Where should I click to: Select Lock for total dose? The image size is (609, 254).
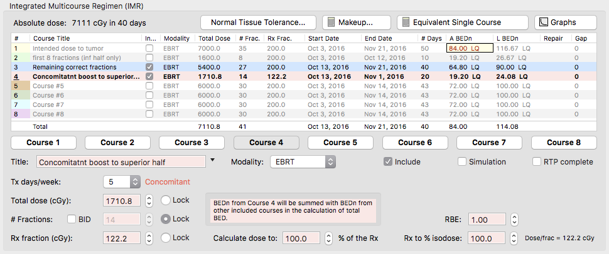[x=166, y=201]
